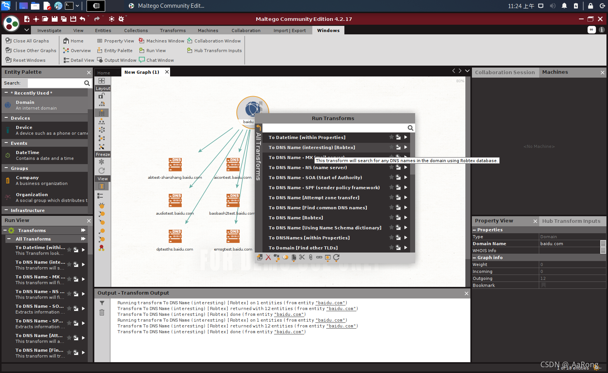This screenshot has width=608, height=373.
Task: Click the Redo arrow in title toolbar
Action: tap(97, 19)
